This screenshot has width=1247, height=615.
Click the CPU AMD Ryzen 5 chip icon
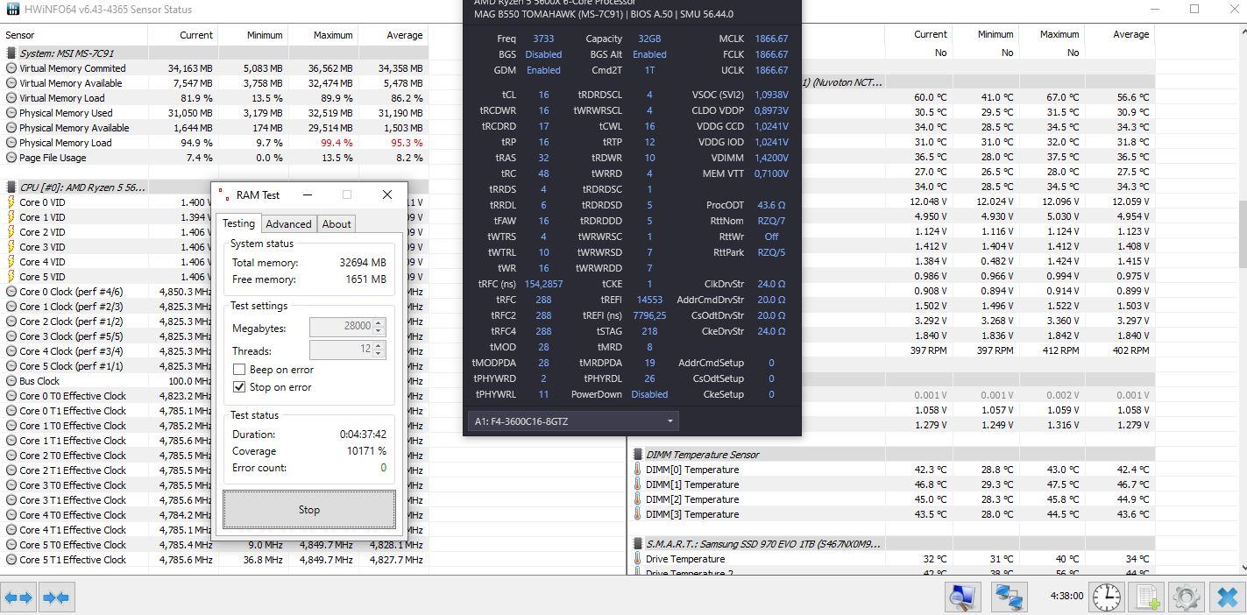coord(11,187)
